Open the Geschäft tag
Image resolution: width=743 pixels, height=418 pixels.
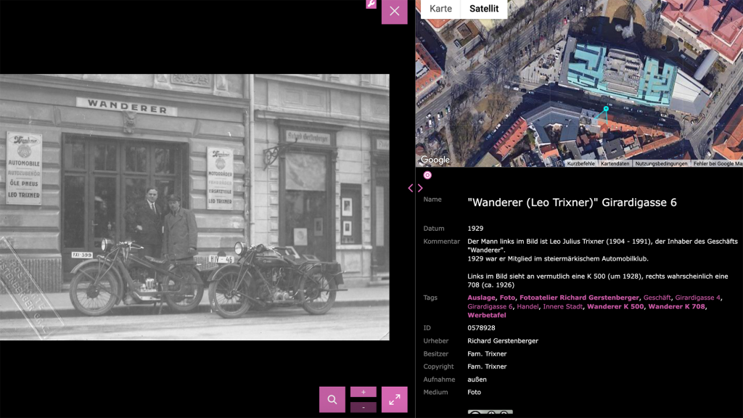pos(657,298)
